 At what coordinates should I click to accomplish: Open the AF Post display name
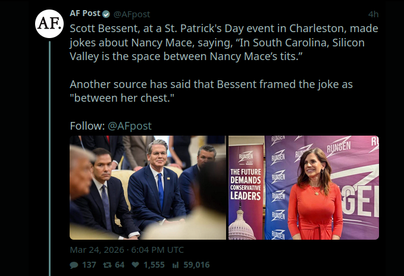pyautogui.click(x=85, y=14)
